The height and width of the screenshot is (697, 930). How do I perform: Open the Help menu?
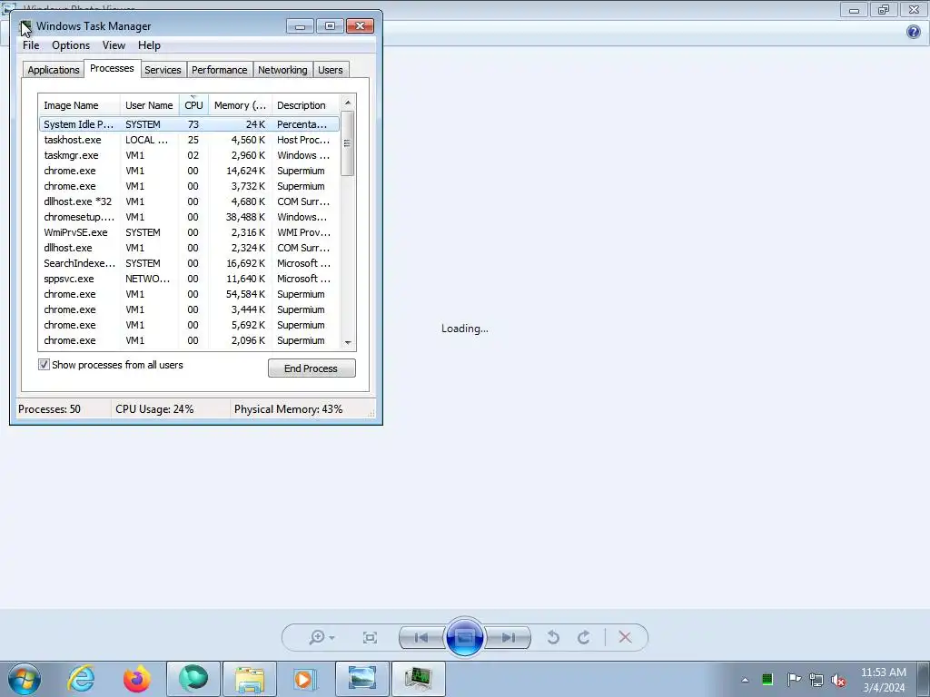[x=149, y=45]
